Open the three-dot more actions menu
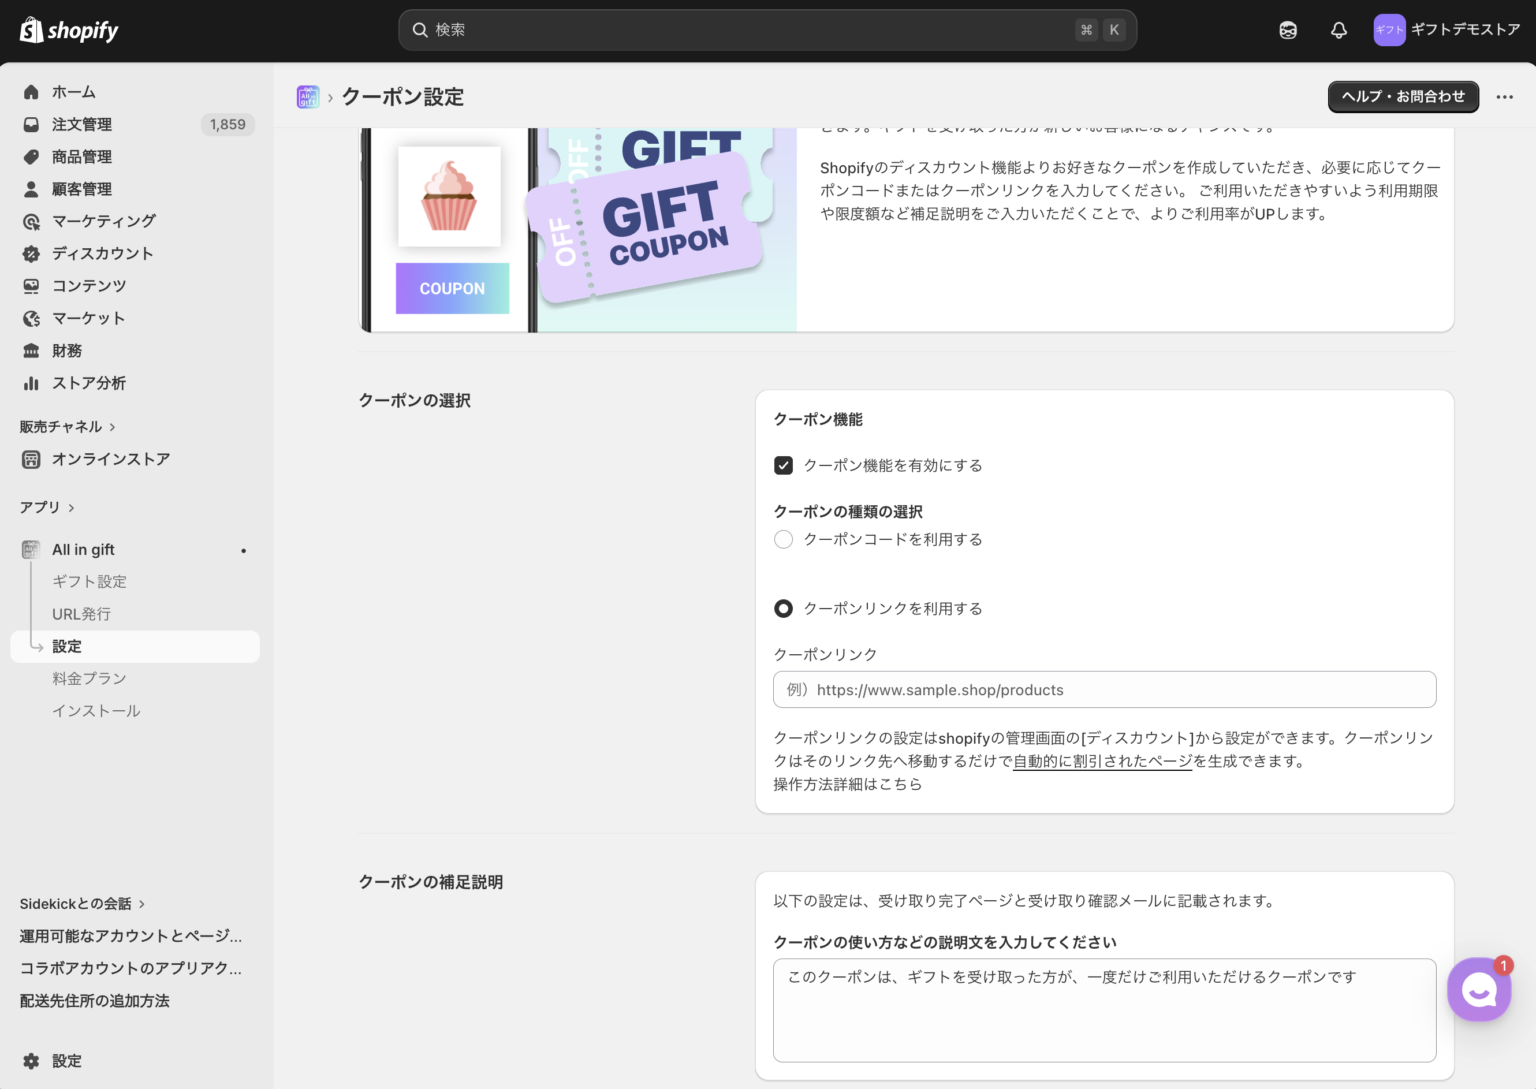The image size is (1536, 1089). tap(1504, 97)
